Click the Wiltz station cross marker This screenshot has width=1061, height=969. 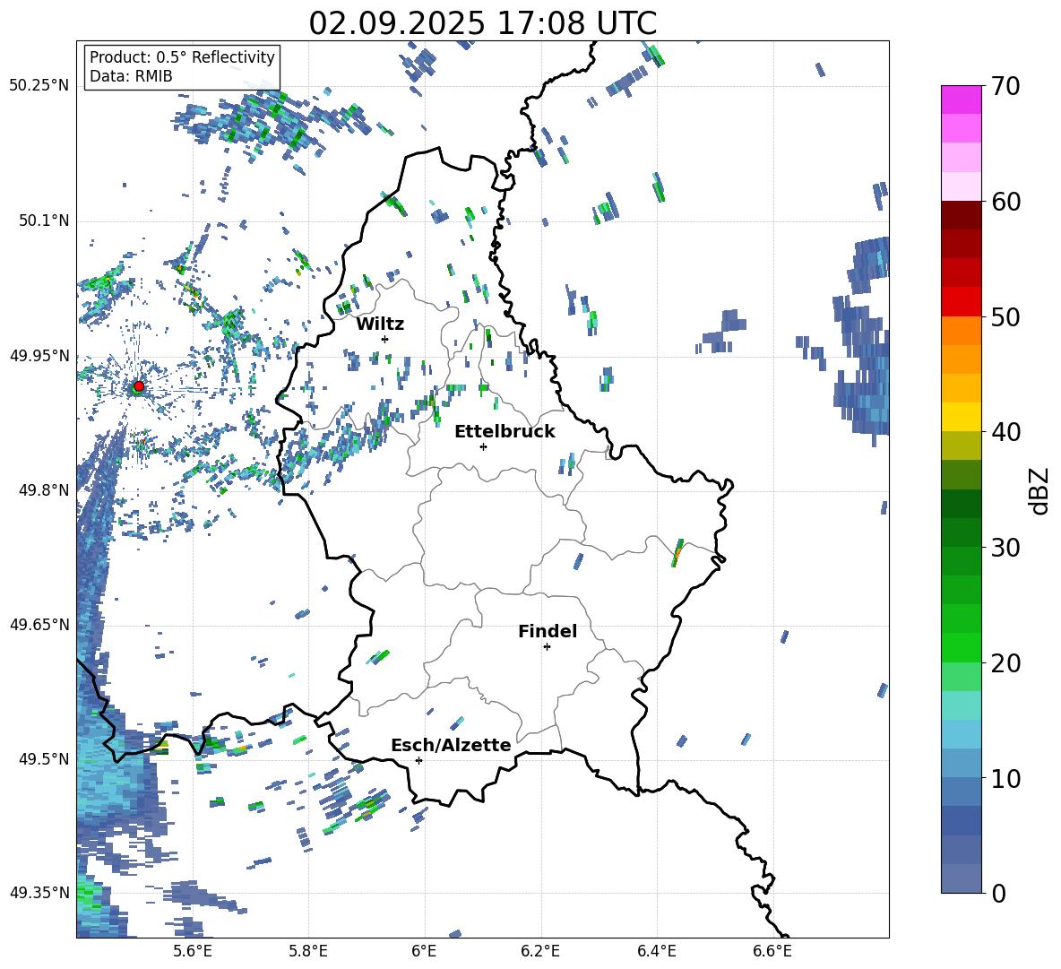[384, 339]
